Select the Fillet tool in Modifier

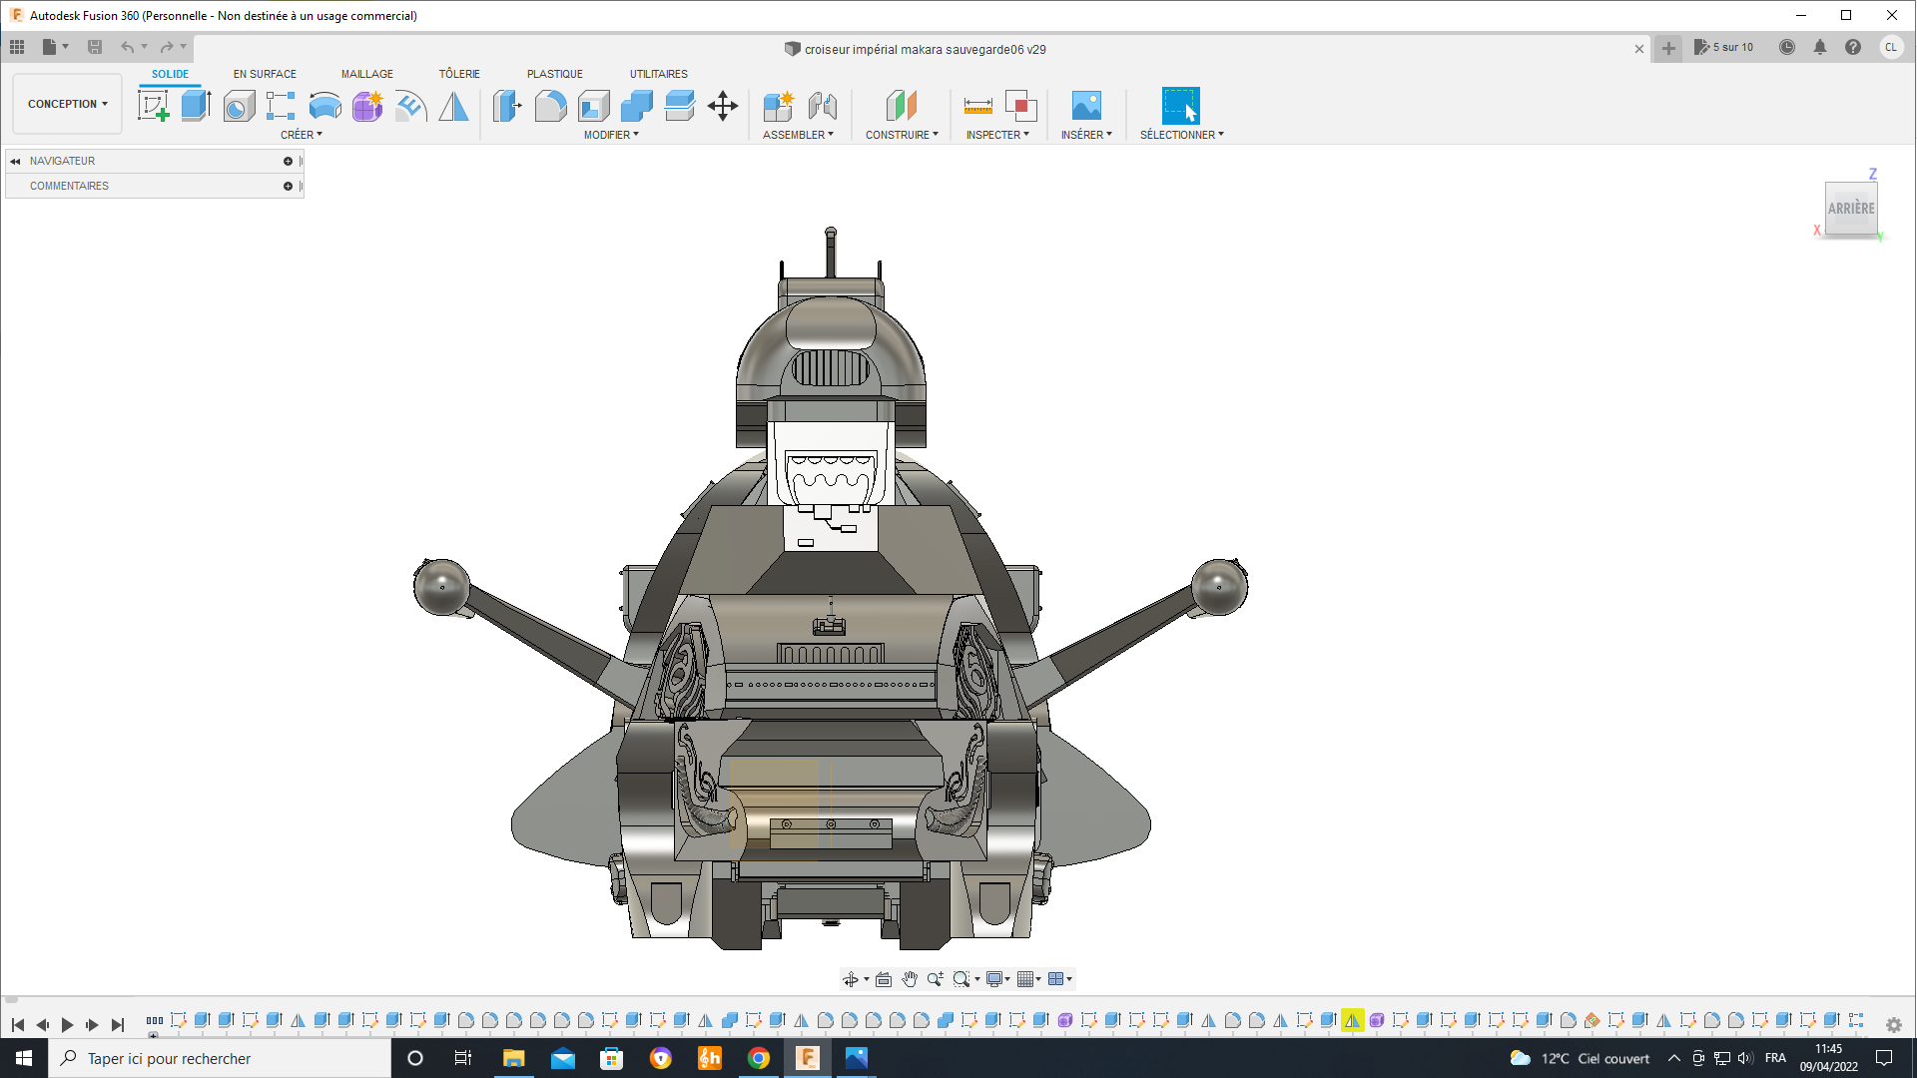(550, 106)
